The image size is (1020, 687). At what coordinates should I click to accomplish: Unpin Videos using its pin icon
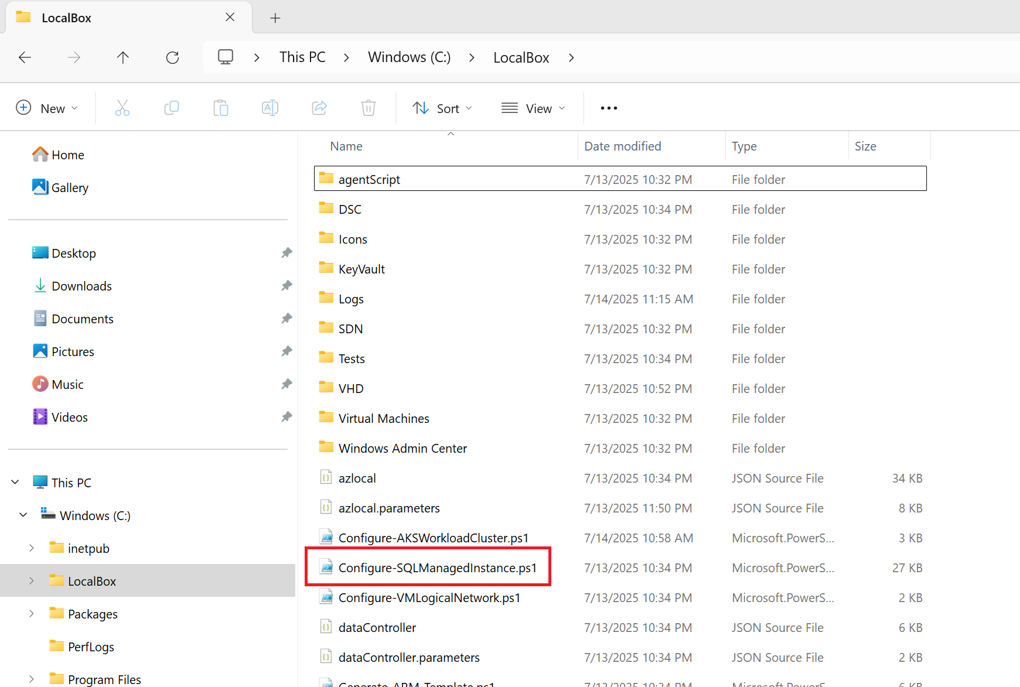pos(286,417)
